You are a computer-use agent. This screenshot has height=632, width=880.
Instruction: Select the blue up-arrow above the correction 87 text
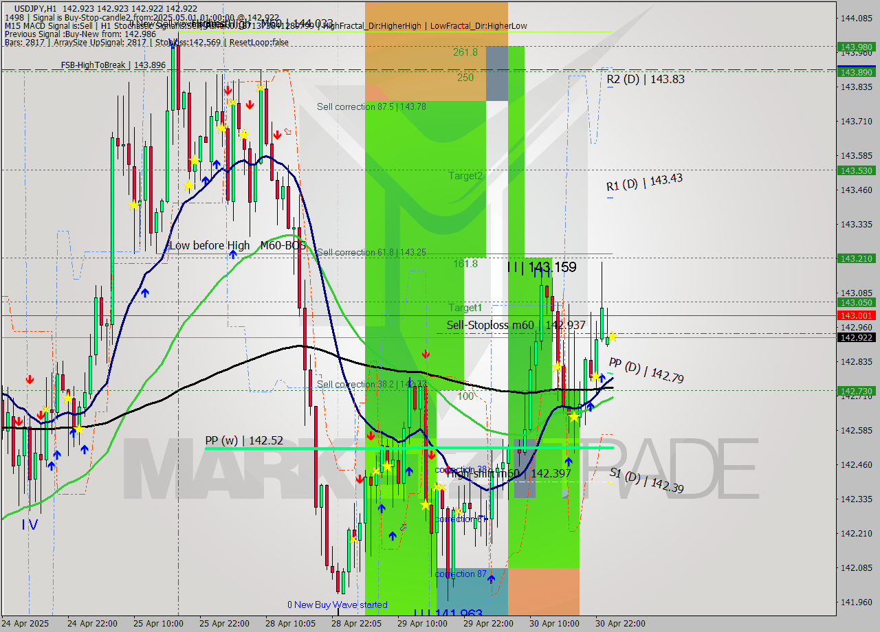coord(491,578)
